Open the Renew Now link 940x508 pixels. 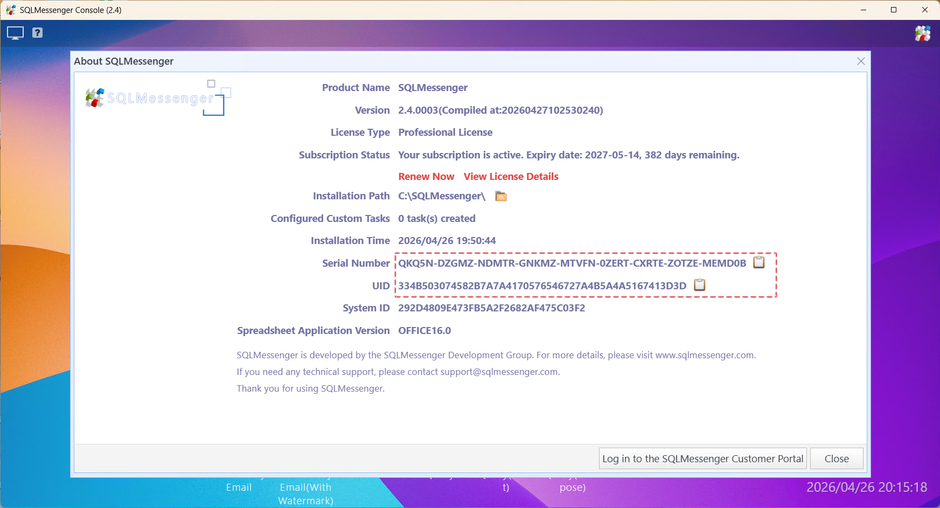click(426, 176)
